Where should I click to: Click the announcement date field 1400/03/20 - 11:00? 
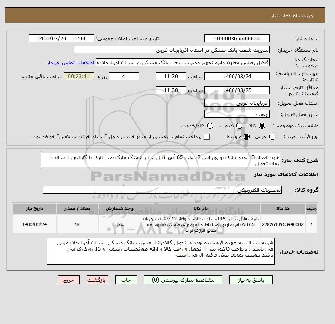(61, 38)
